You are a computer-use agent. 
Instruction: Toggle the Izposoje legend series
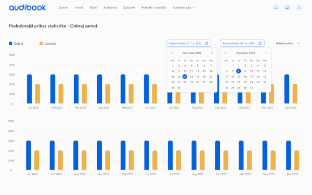(x=48, y=43)
